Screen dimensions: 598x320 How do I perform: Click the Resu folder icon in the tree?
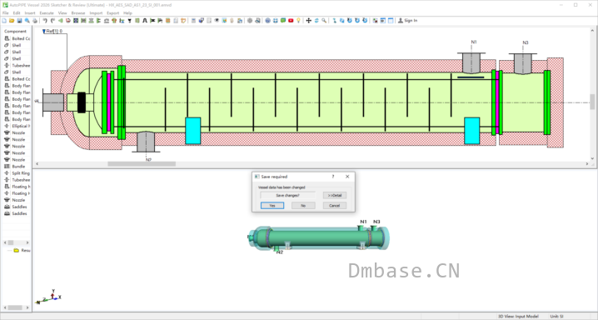click(17, 251)
